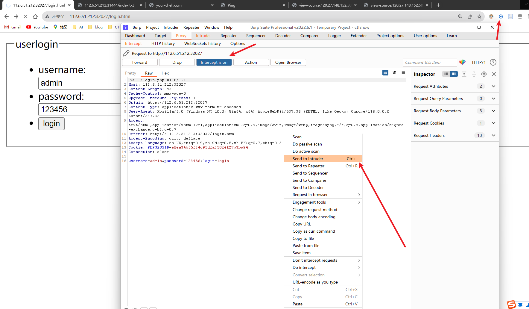Click the share page icon
The width and height of the screenshot is (529, 309).
tap(470, 16)
